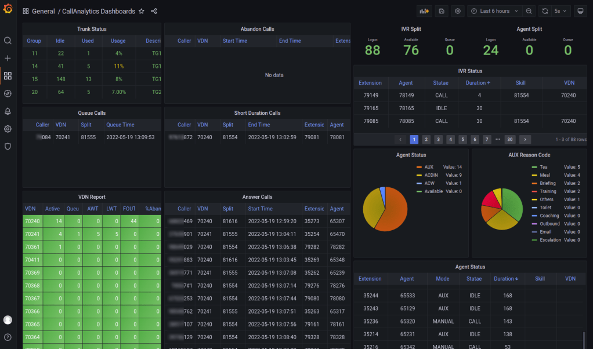Expand the 5s refresh interval dropdown
This screenshot has height=349, width=593.
(561, 11)
